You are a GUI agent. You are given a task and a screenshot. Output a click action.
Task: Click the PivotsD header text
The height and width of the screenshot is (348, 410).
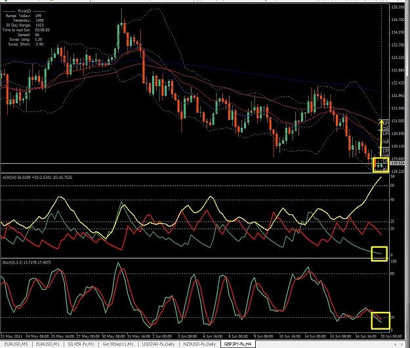click(x=24, y=11)
